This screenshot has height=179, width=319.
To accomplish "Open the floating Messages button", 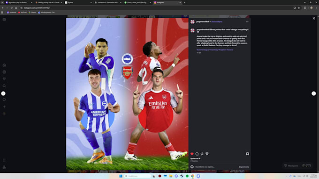I will pyautogui.click(x=297, y=165).
